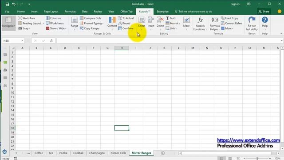The width and height of the screenshot is (284, 160).
Task: Expand the Link tools dropdown
Action: pyautogui.click(x=171, y=28)
